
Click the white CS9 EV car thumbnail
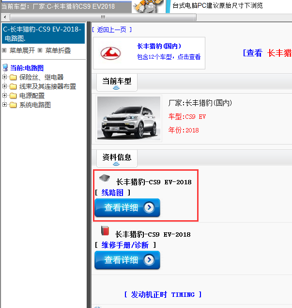[129, 118]
